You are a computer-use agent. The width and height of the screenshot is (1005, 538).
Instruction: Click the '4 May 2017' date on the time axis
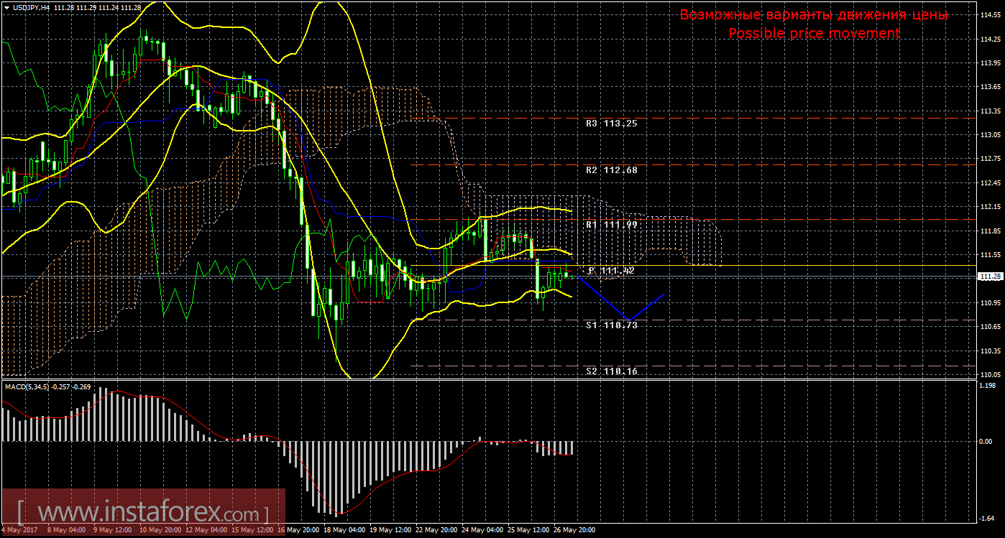click(x=20, y=530)
